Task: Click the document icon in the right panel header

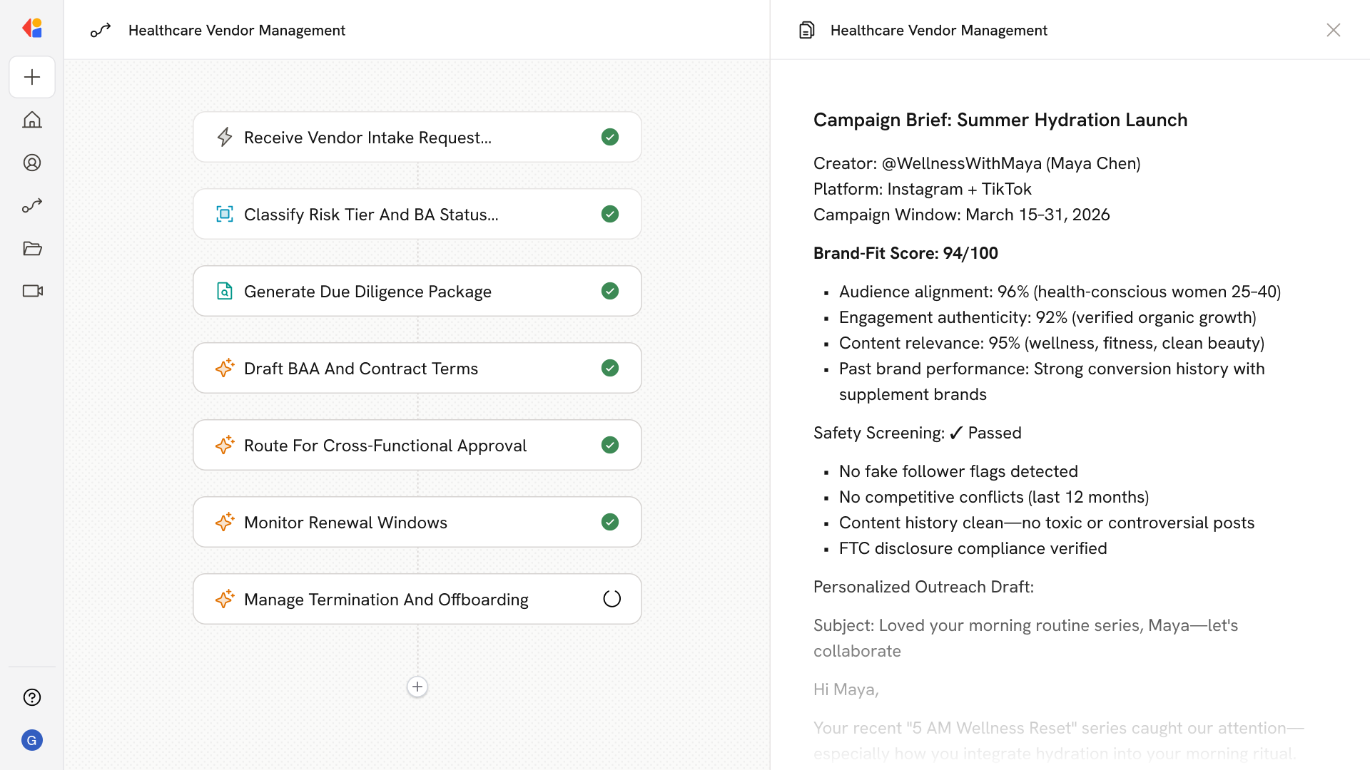Action: [x=807, y=30]
